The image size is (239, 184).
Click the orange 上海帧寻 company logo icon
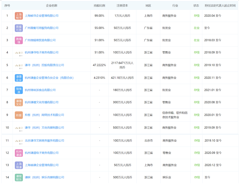(x=19, y=16)
